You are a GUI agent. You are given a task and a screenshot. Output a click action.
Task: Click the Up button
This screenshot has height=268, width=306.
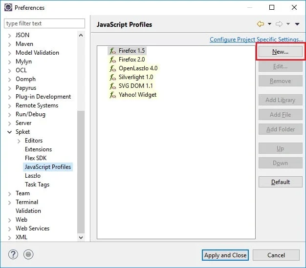(281, 148)
